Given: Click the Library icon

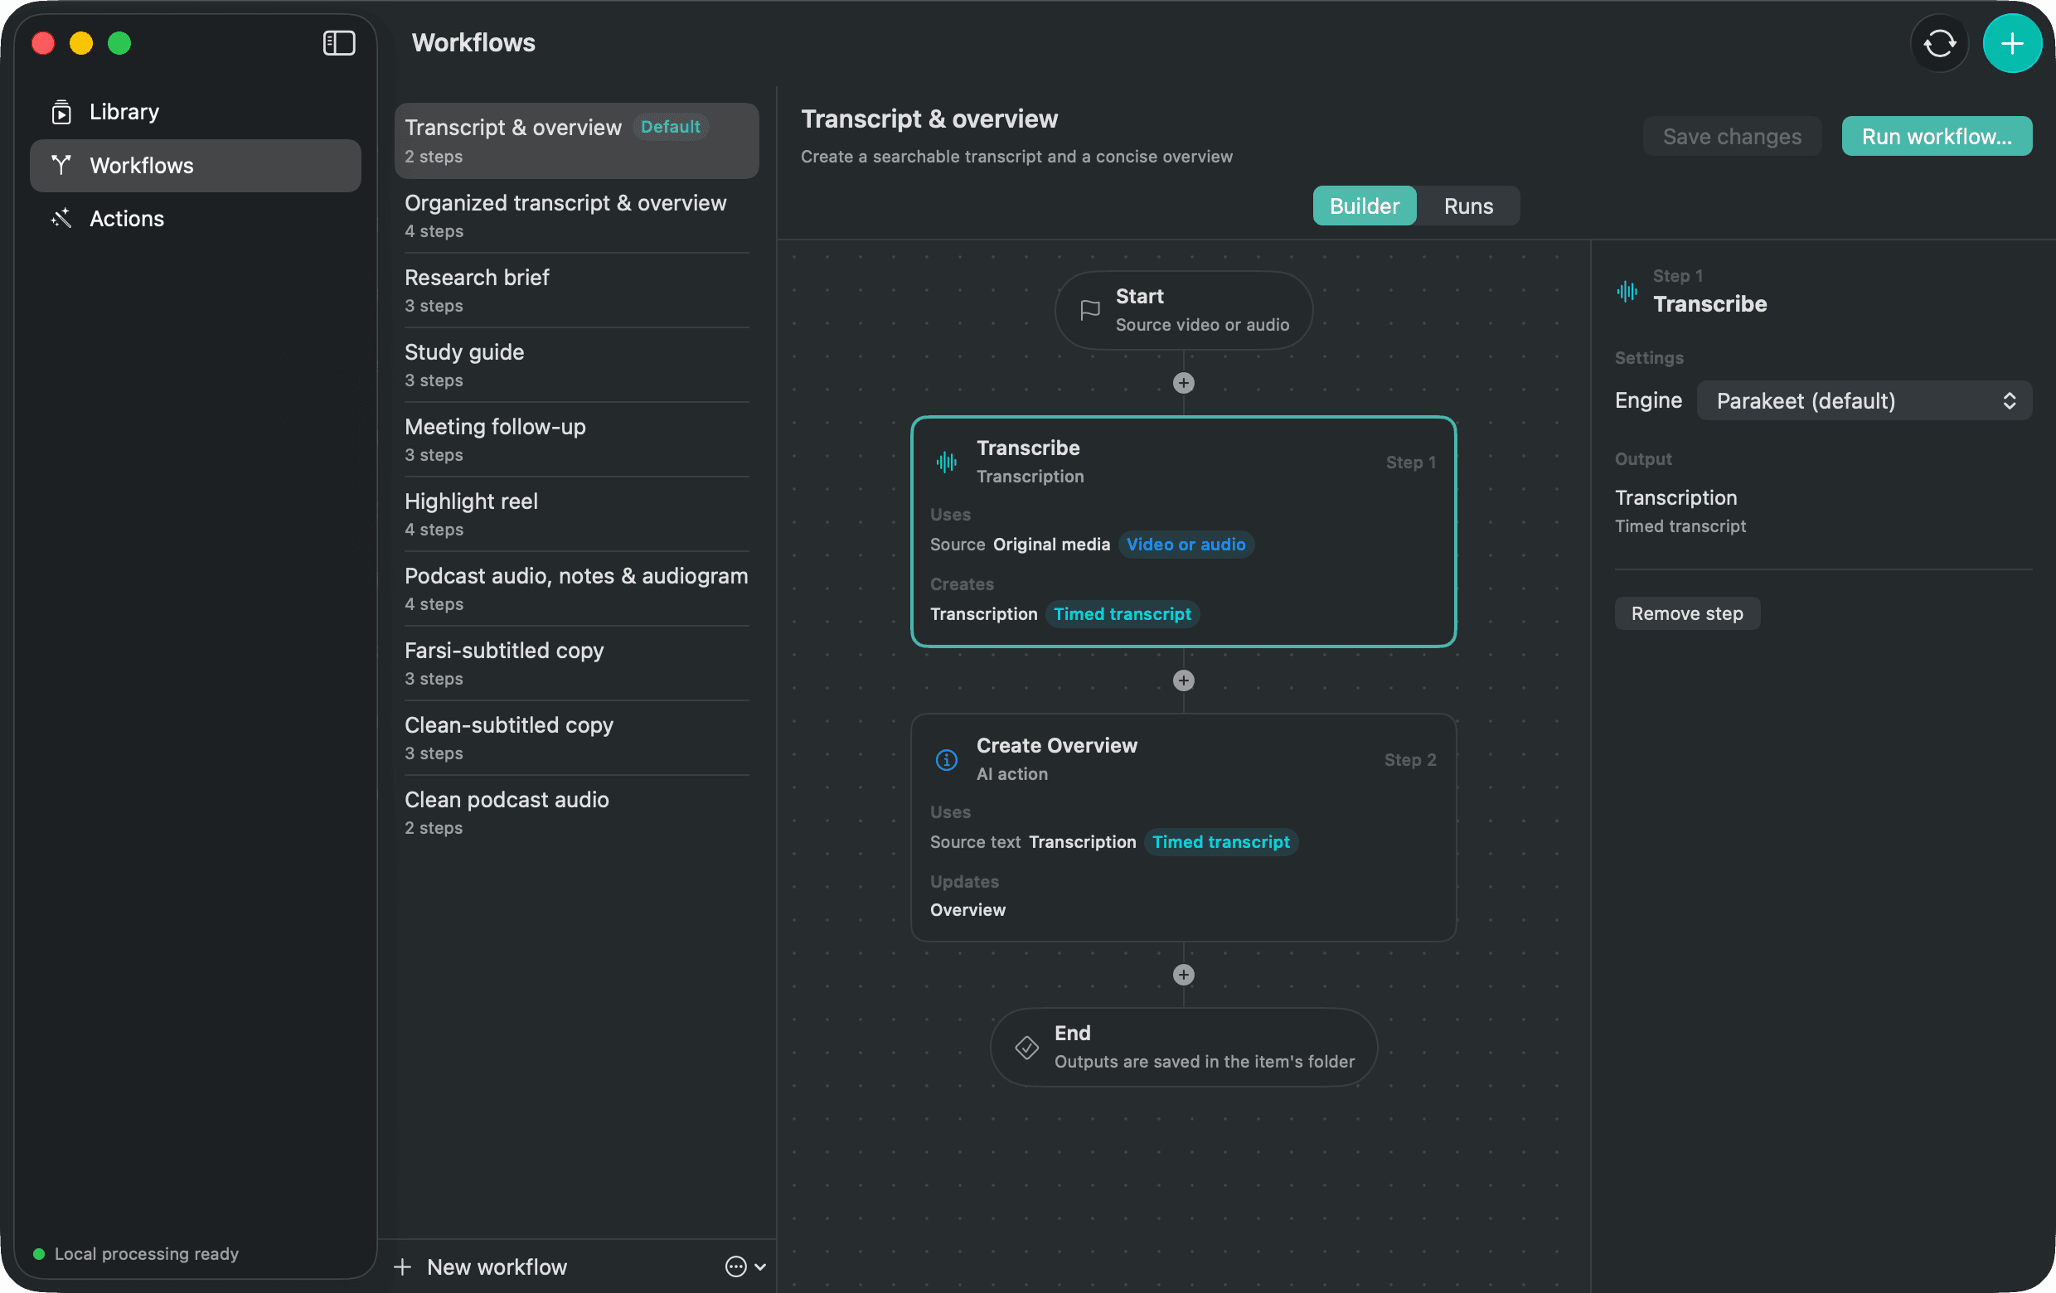Looking at the screenshot, I should [x=61, y=112].
